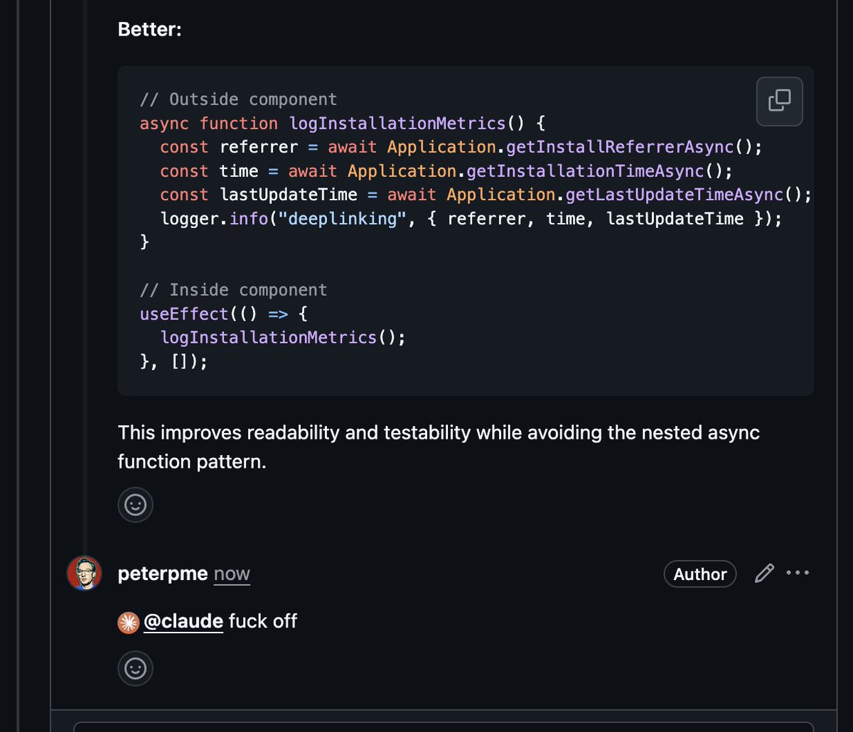The width and height of the screenshot is (853, 732).
Task: Copy the code snippet to clipboard
Action: point(779,101)
